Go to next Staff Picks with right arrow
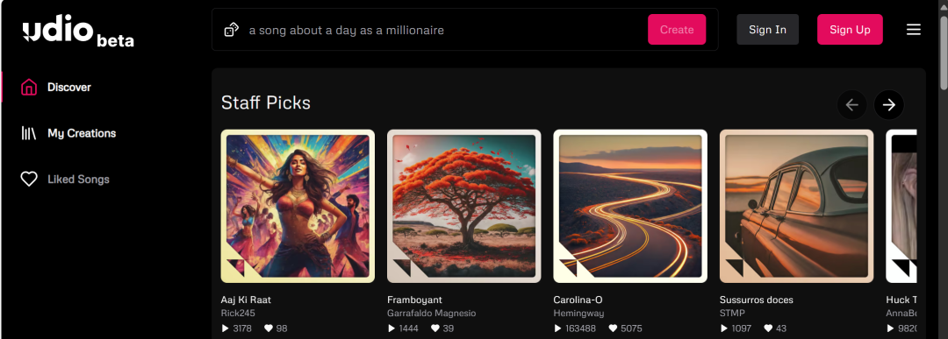Screen dimensions: 948x339 [888, 105]
